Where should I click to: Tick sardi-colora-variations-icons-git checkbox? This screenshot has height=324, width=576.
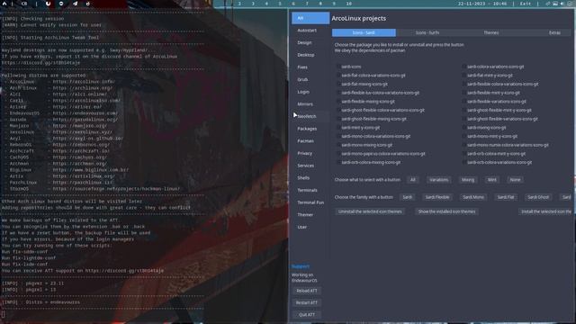[464, 67]
